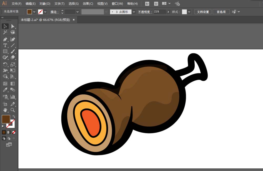Viewport: 263px width, 171px height.
Task: Open the 对象(O) menu
Action: point(45,4)
